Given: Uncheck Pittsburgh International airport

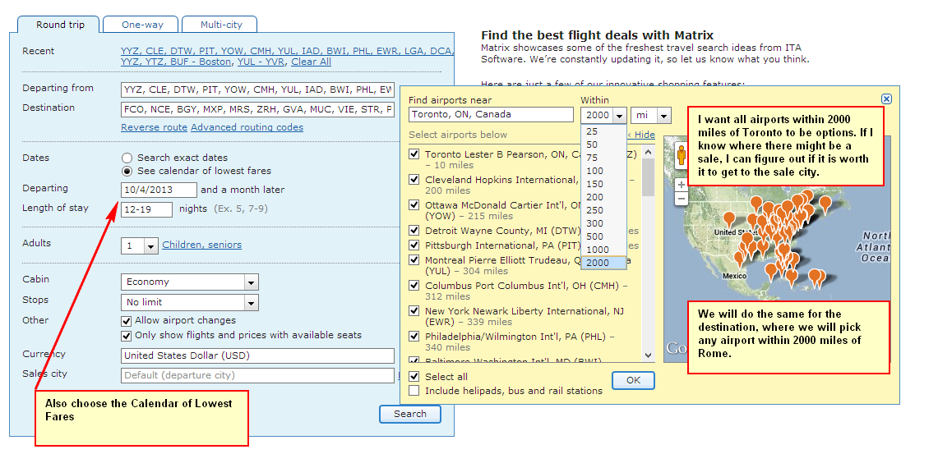Looking at the screenshot, I should pyautogui.click(x=414, y=245).
